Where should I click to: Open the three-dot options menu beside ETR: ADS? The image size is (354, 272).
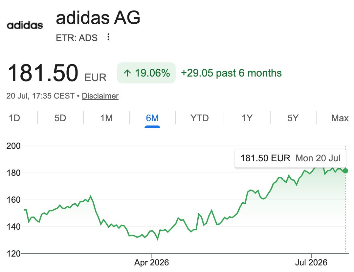tap(108, 37)
